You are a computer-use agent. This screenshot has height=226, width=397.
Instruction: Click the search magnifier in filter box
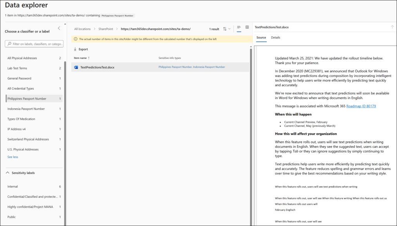9,44
